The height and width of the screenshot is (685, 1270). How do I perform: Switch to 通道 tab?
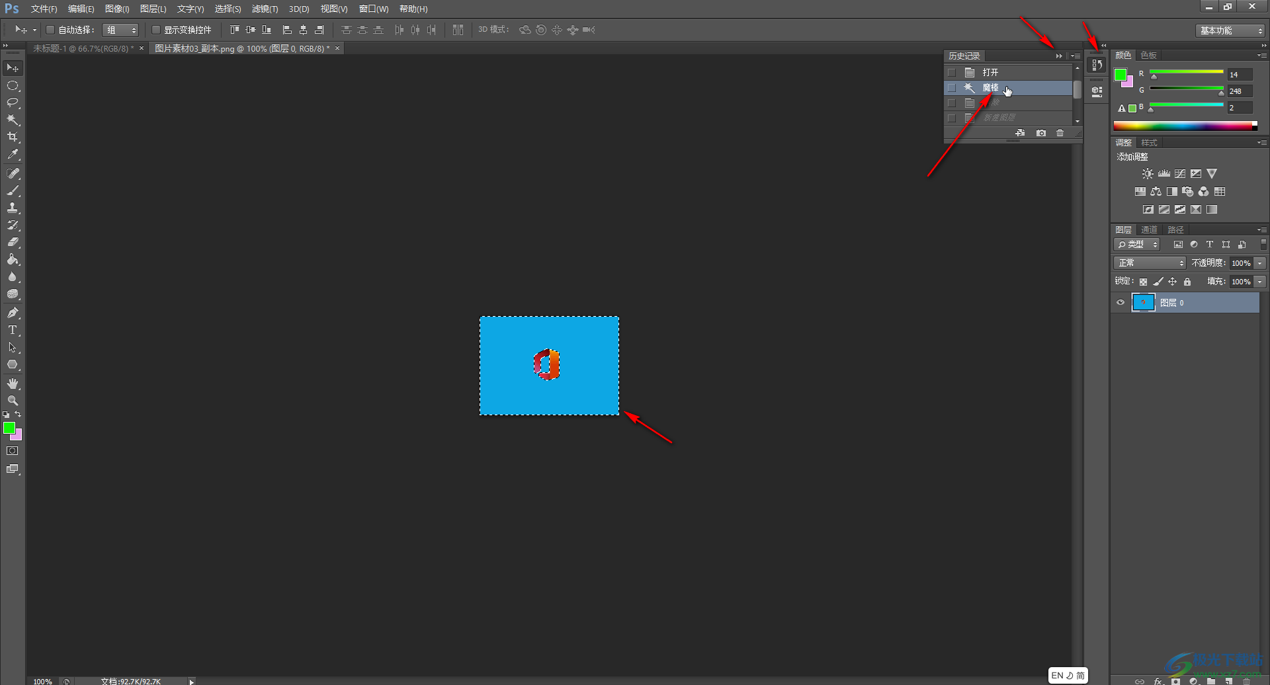(x=1150, y=230)
